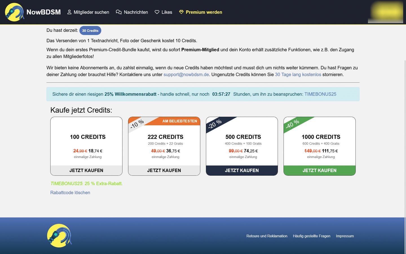Viewport: 406px width, 254px height.
Task: Buy the 500 Credits package
Action: pos(242,170)
